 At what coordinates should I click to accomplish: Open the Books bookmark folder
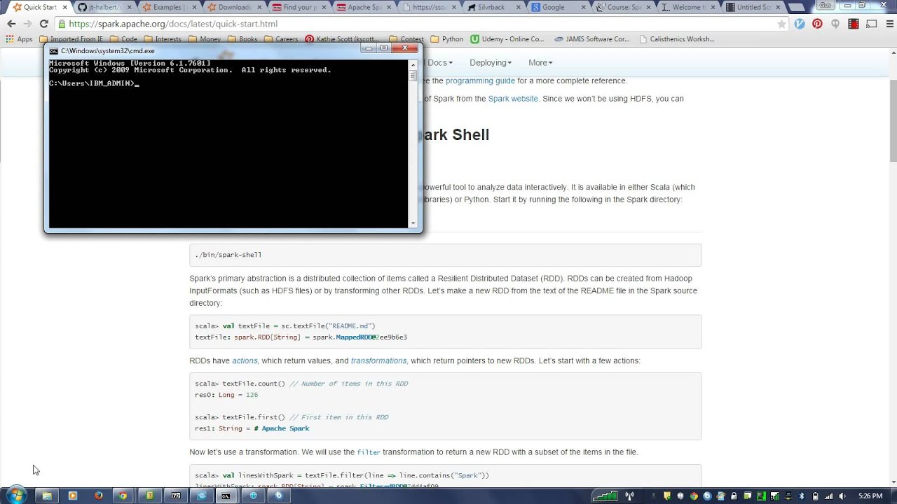coord(242,39)
